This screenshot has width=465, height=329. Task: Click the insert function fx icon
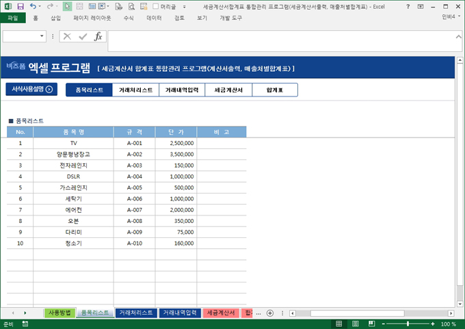click(98, 36)
